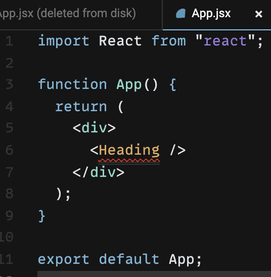
Task: Click line number 6 in the gutter
Action: pyautogui.click(x=10, y=150)
